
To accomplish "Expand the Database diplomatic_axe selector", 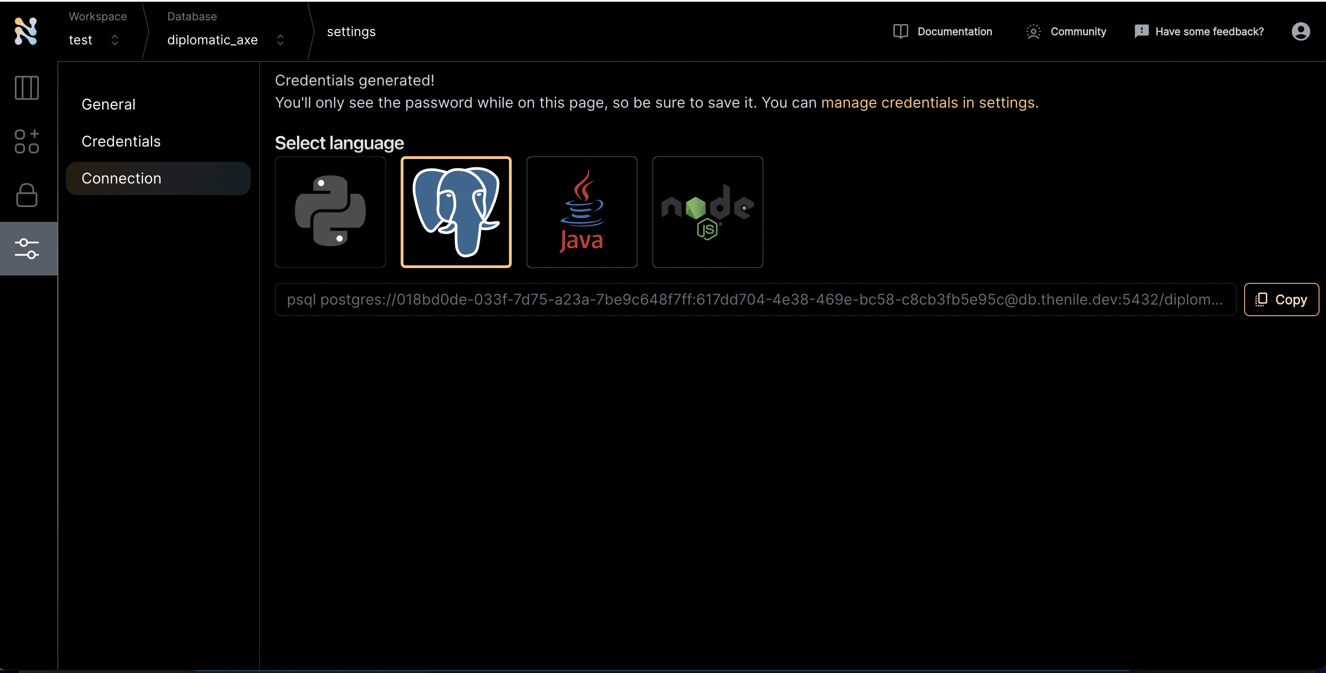I will pyautogui.click(x=225, y=40).
